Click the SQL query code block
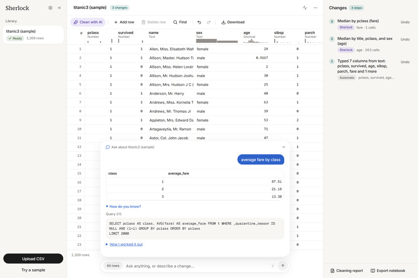Image resolution: width=418 pixels, height=278 pixels. [195, 228]
